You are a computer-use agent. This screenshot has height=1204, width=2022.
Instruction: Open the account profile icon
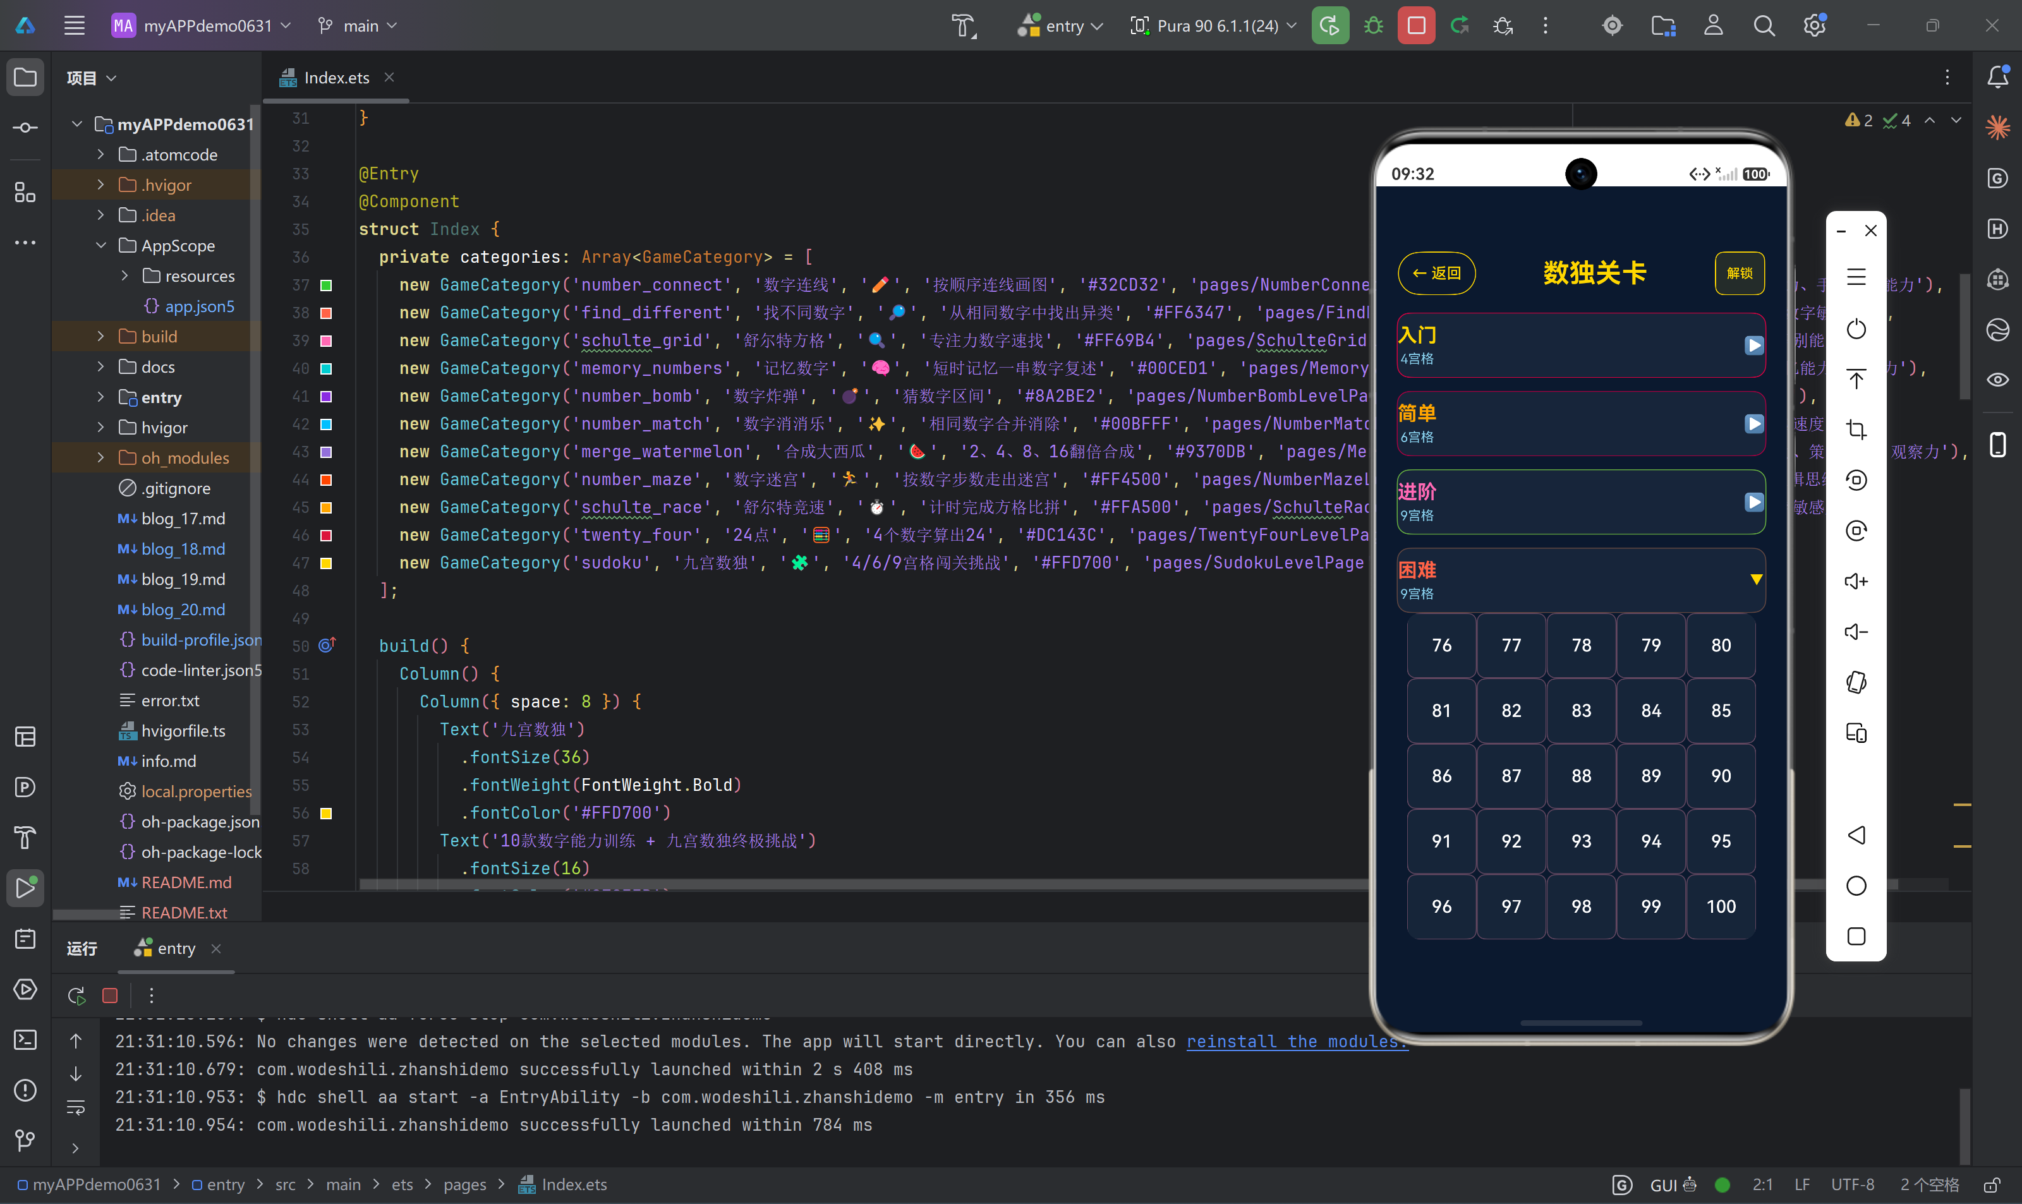pyautogui.click(x=1713, y=25)
